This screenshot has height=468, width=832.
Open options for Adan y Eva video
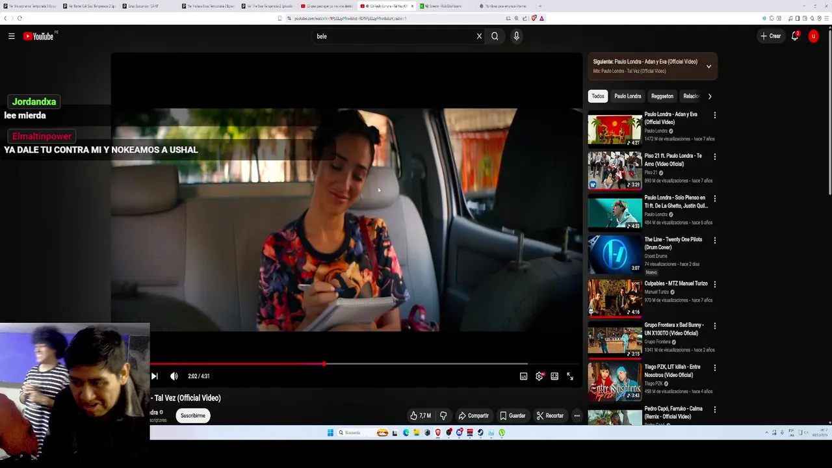coord(714,115)
